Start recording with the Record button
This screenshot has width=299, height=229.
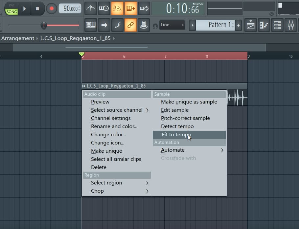click(x=51, y=9)
